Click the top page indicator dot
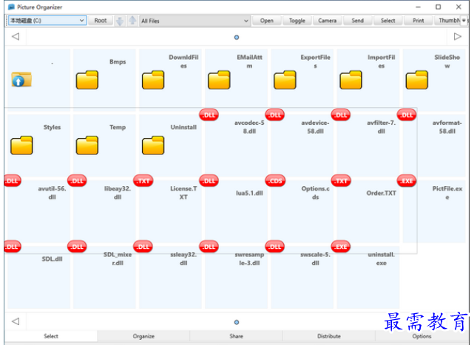 [237, 37]
